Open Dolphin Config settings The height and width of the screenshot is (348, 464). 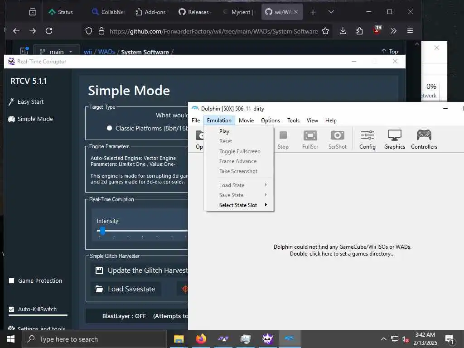point(367,140)
